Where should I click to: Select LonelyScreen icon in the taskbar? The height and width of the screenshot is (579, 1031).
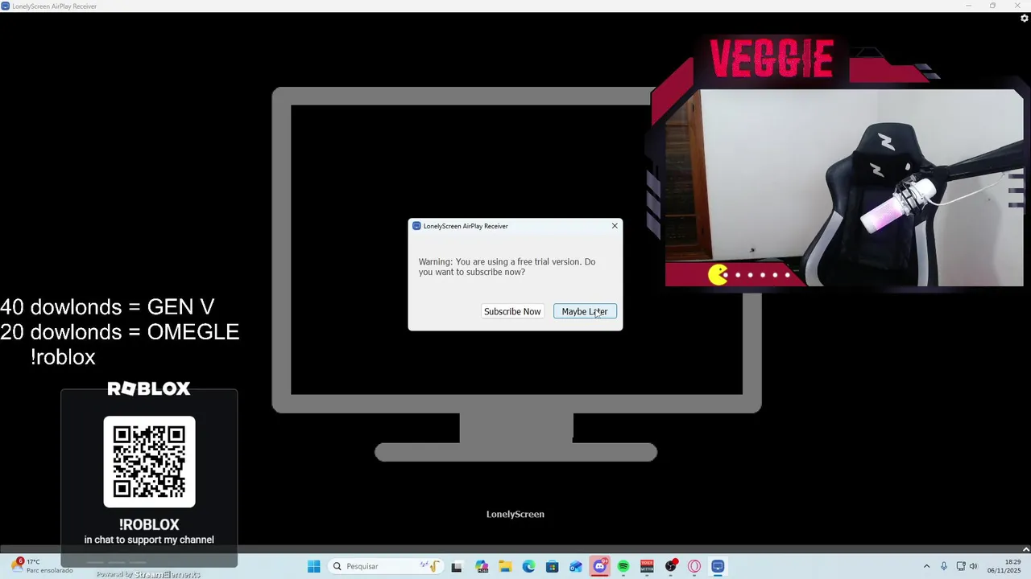point(718,566)
